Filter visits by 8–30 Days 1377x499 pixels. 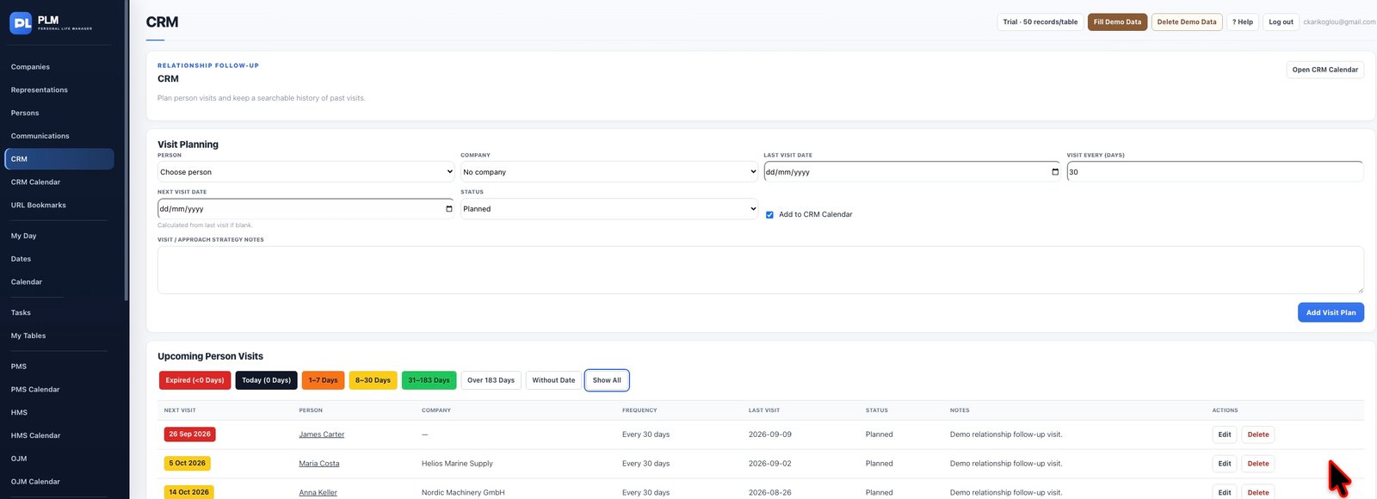point(373,380)
